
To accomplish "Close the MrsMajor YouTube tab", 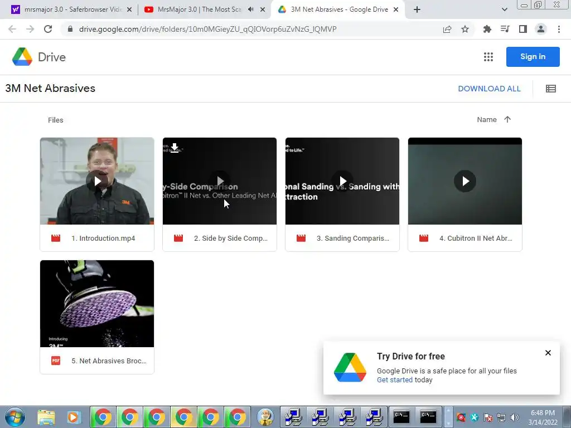I will tap(263, 10).
